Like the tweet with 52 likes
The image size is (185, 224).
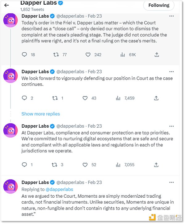(85, 165)
